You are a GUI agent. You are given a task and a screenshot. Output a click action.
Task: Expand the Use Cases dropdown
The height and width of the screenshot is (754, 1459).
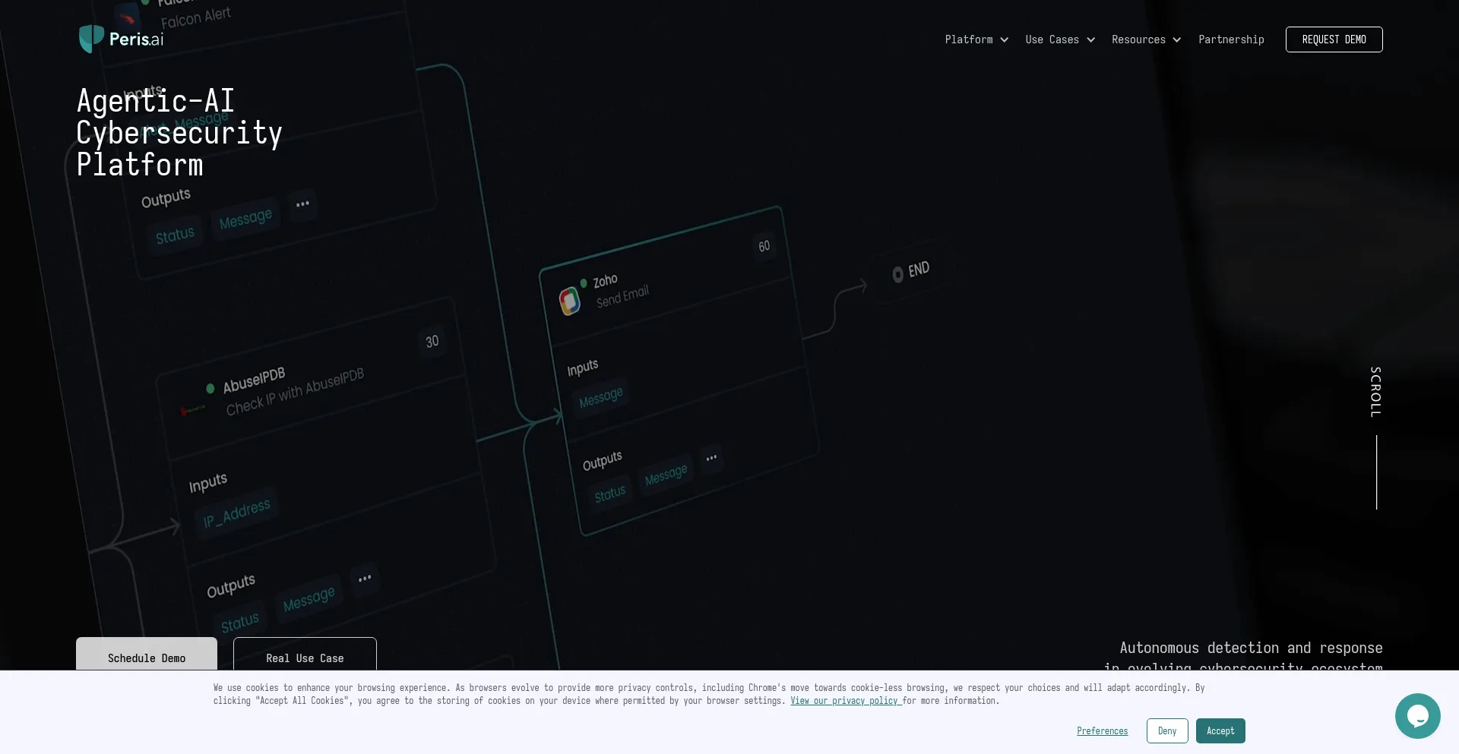click(x=1059, y=39)
